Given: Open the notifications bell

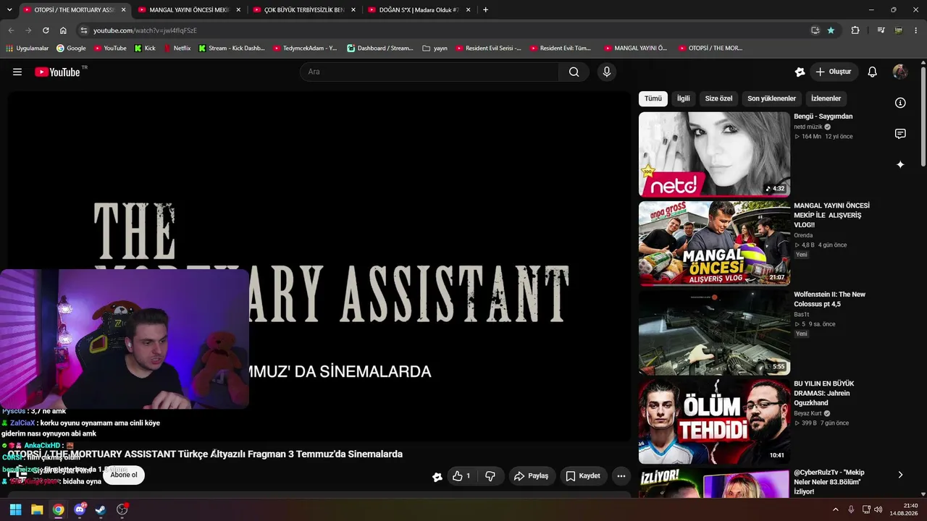Looking at the screenshot, I should coord(873,72).
